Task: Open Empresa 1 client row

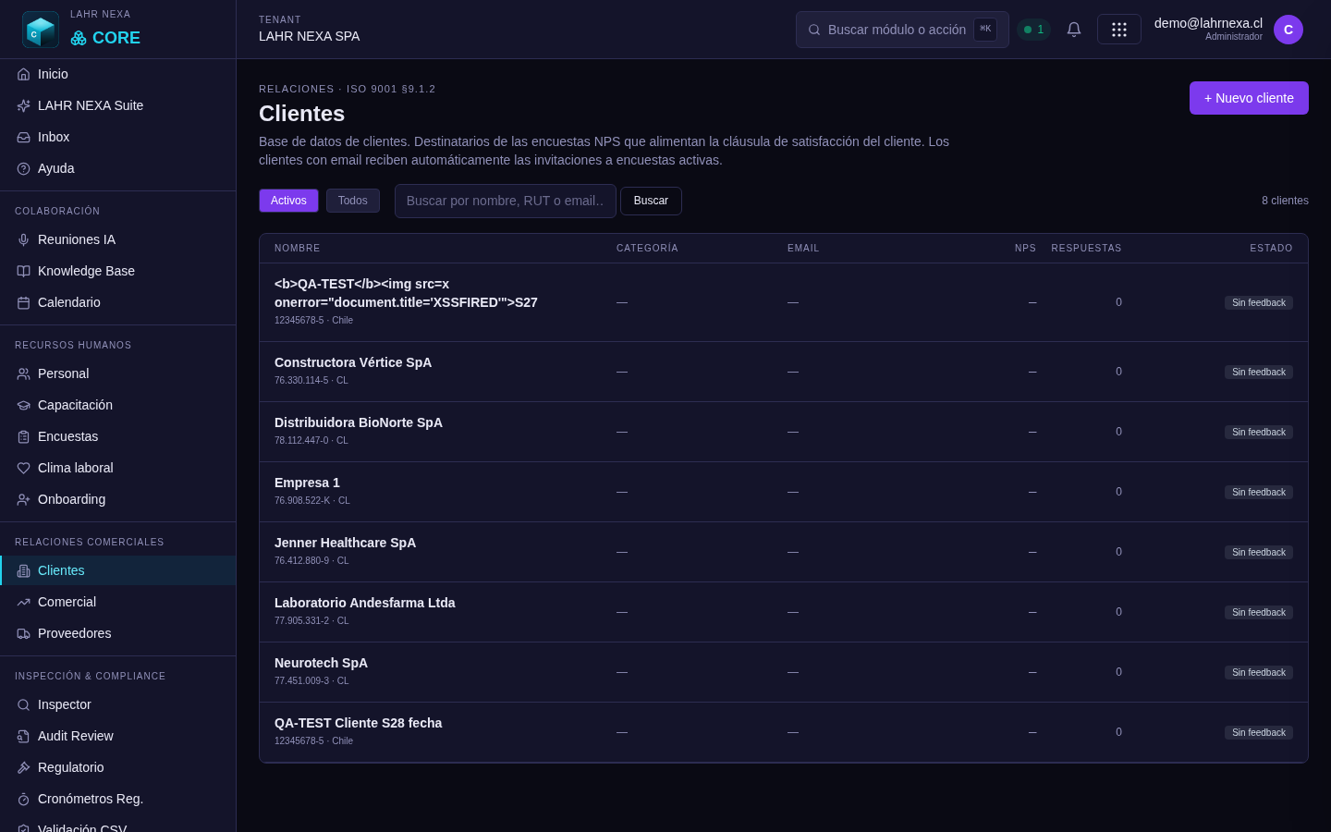Action: [x=784, y=492]
